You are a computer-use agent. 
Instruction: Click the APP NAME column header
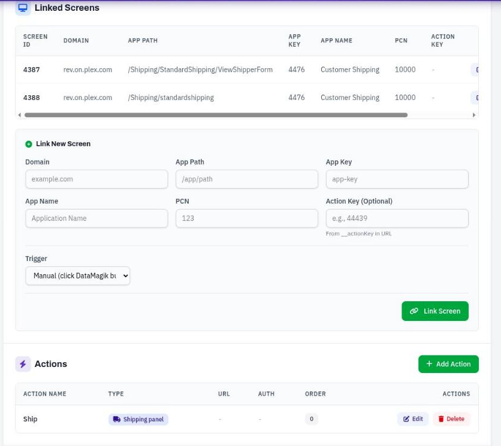click(336, 41)
